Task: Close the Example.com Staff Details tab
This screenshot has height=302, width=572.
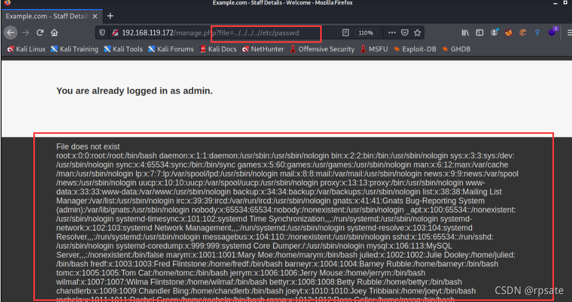Action: [95, 16]
